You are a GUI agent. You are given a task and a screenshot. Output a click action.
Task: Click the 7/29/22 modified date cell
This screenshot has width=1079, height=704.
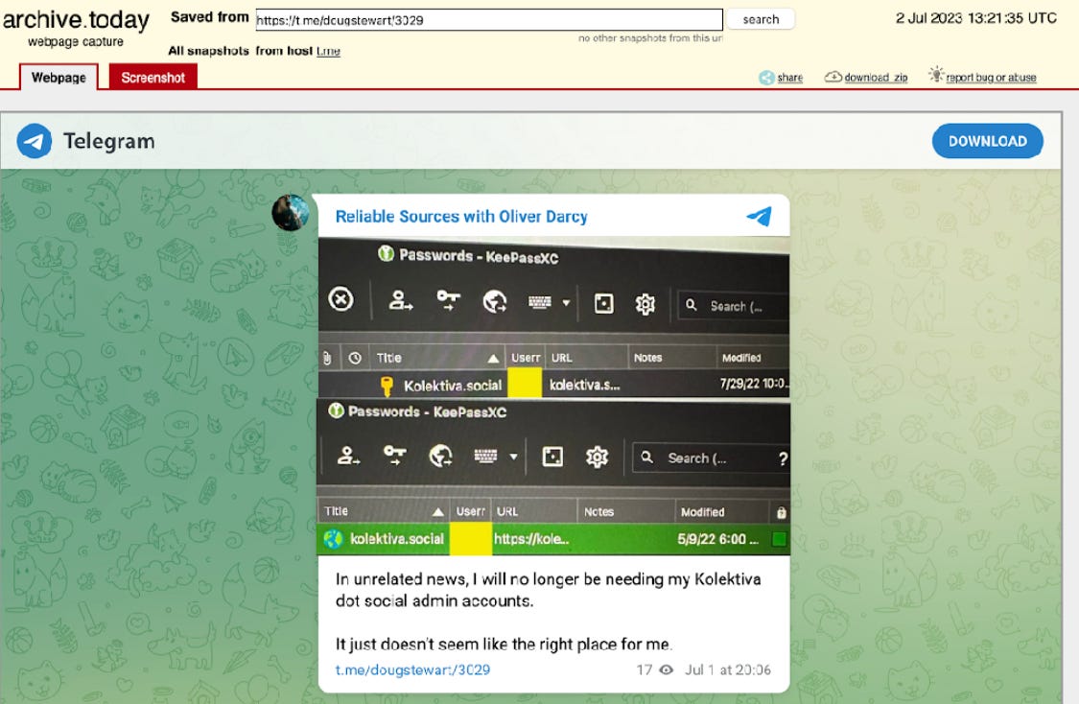[754, 384]
